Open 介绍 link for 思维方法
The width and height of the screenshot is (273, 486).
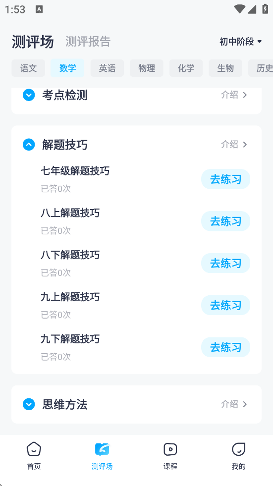coord(234,404)
